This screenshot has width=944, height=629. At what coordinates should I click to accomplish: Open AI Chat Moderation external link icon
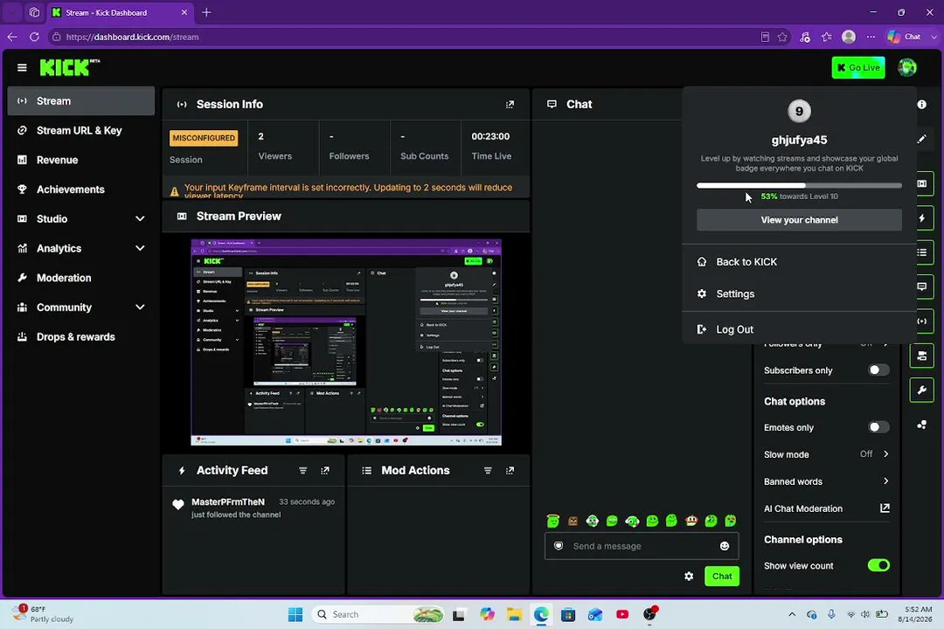(x=885, y=508)
